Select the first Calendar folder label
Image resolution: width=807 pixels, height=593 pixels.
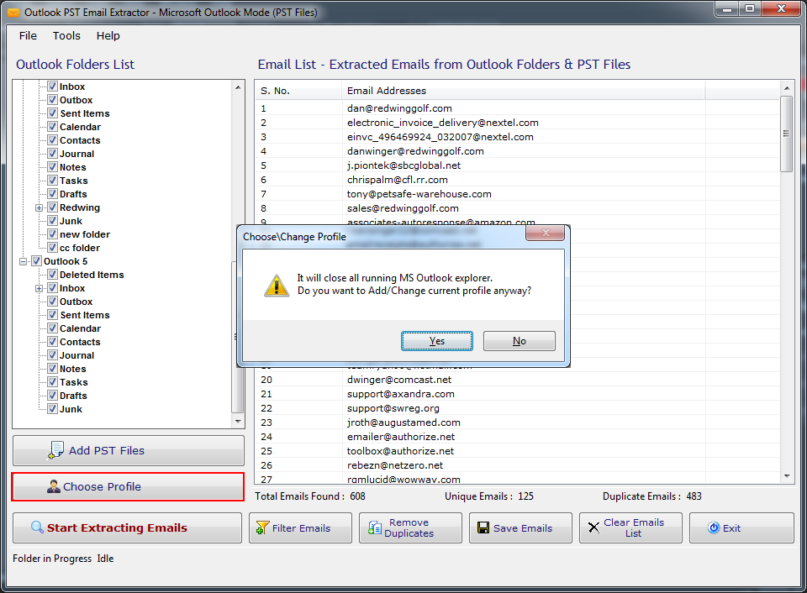click(x=80, y=127)
